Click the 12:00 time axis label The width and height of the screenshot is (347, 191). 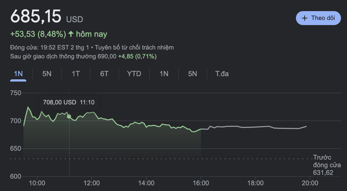coord(92,183)
